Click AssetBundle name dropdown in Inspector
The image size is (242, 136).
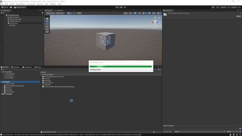200,131
